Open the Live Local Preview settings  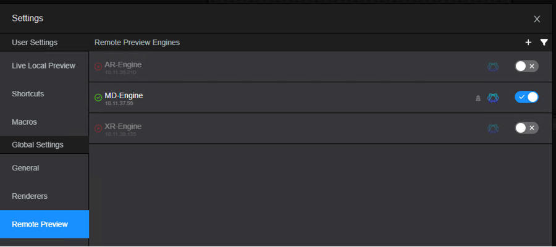(44, 65)
